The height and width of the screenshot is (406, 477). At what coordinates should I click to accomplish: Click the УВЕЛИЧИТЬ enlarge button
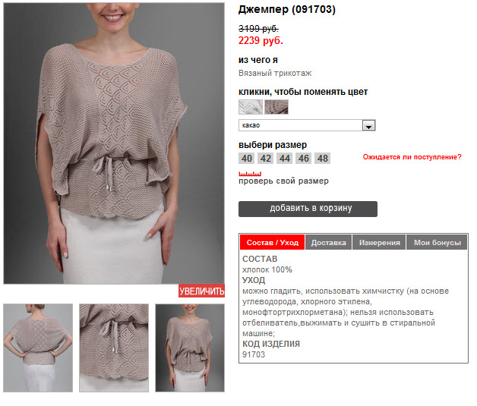coord(201,291)
